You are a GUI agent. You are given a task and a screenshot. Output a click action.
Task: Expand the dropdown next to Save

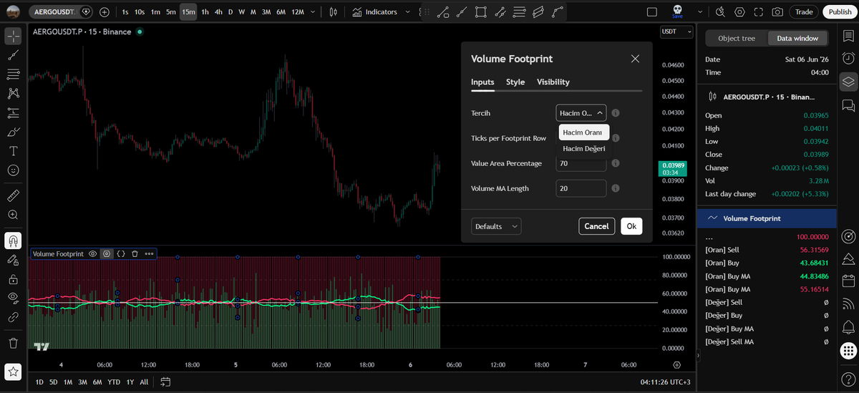pyautogui.click(x=700, y=12)
